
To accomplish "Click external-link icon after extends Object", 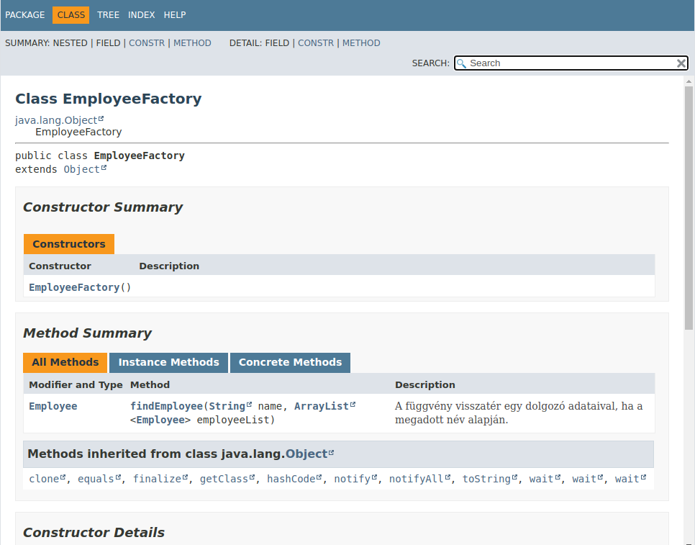I will [104, 168].
